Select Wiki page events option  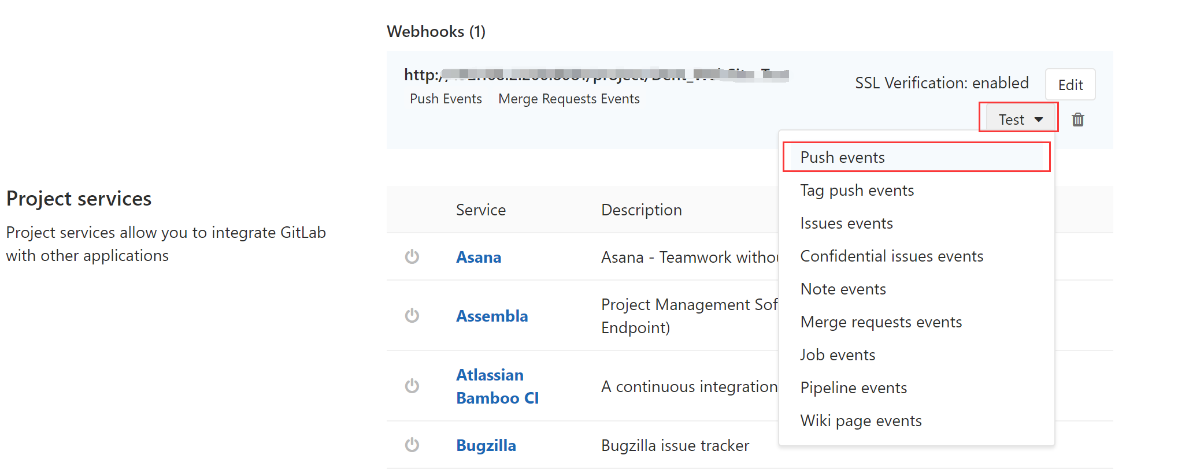[x=861, y=421]
